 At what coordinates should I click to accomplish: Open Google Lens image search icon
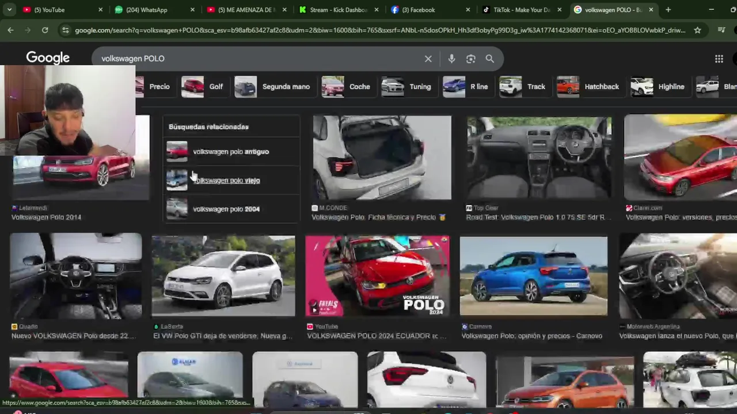[x=471, y=59]
